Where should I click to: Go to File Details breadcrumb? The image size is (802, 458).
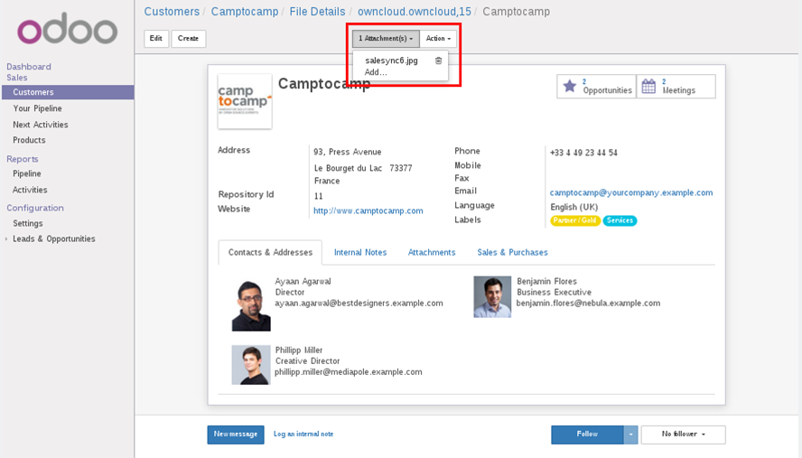tap(317, 12)
